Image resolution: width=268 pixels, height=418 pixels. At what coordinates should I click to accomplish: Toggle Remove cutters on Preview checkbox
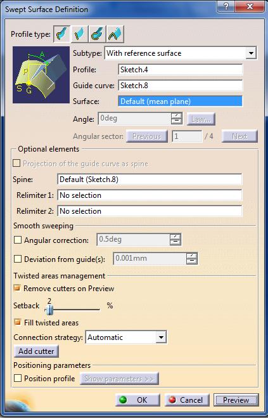click(x=17, y=288)
